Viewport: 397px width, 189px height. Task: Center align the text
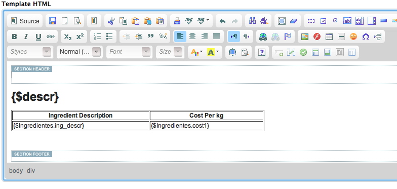click(192, 36)
